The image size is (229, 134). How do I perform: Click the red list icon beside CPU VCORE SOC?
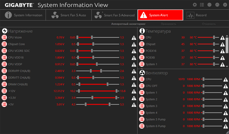coord(4,51)
